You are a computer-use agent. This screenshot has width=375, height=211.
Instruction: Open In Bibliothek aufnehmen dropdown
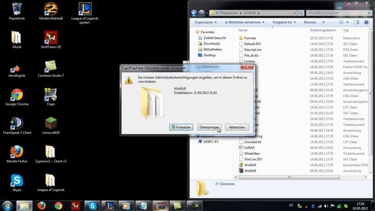(244, 22)
